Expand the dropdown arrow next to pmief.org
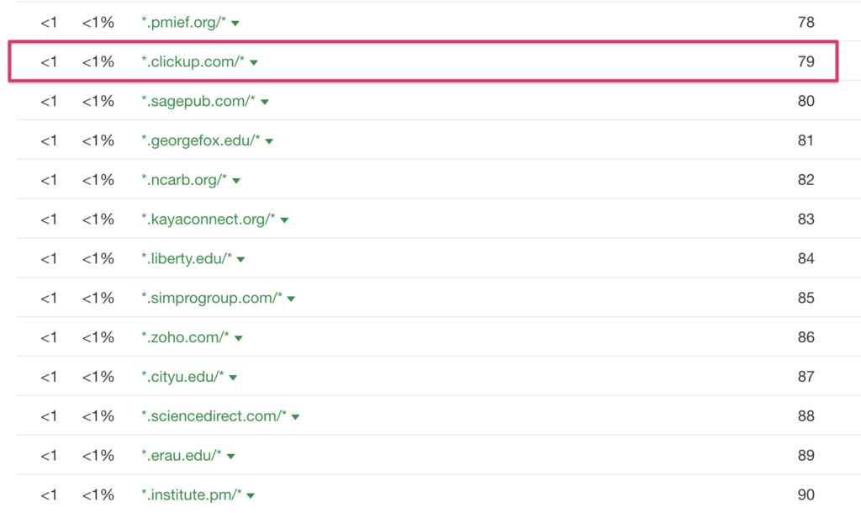This screenshot has width=861, height=513. [x=235, y=23]
